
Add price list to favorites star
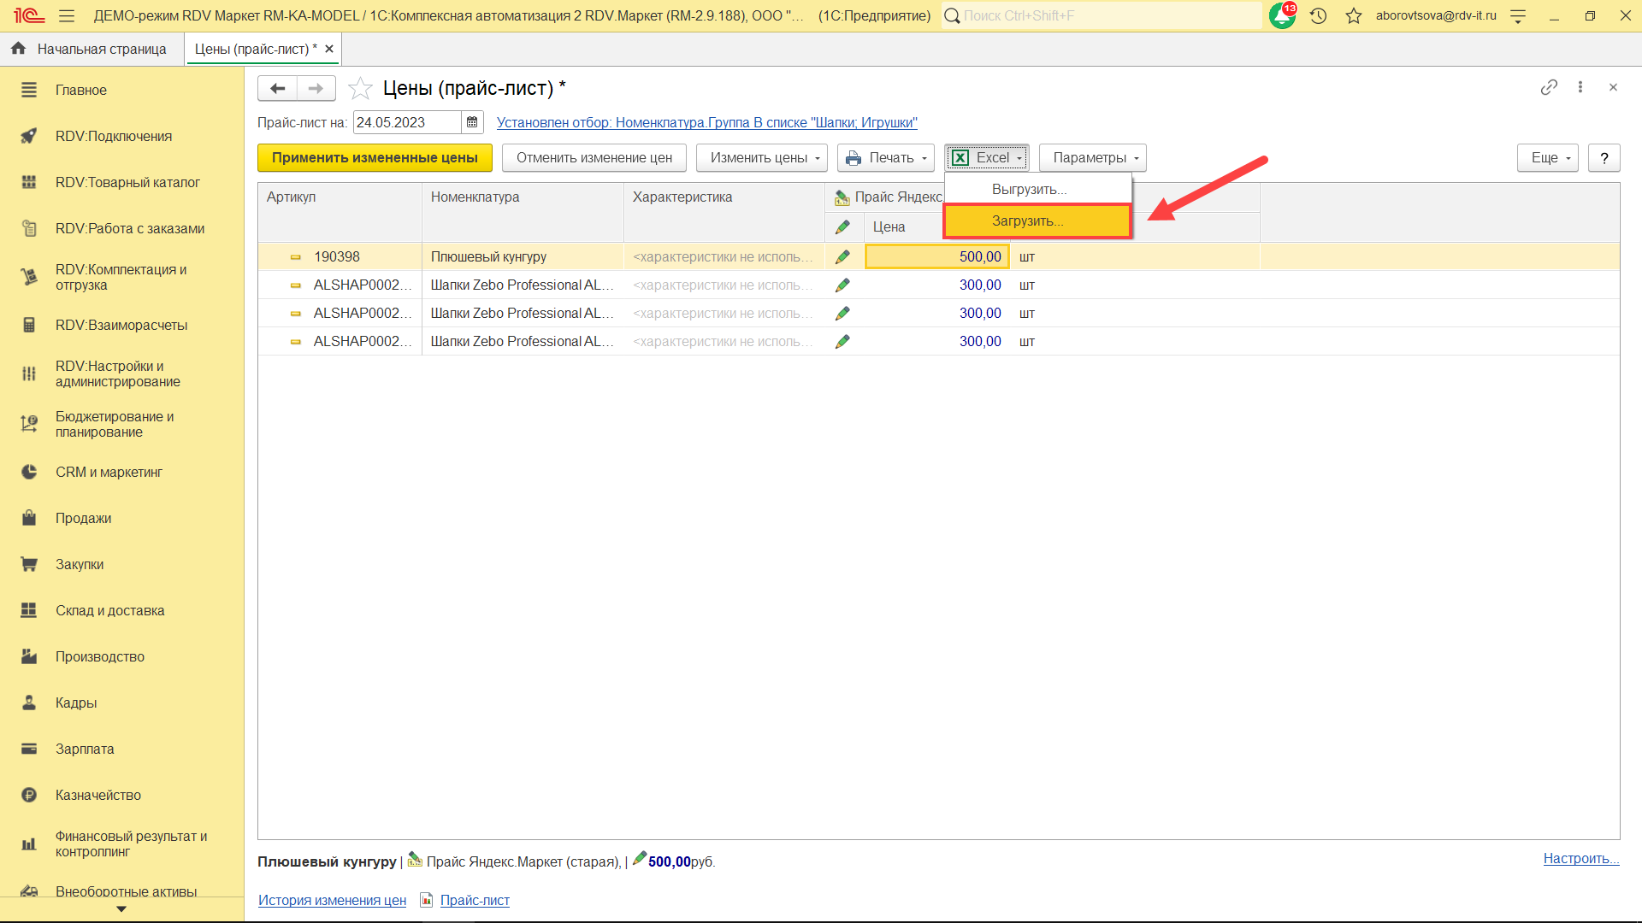[x=361, y=88]
